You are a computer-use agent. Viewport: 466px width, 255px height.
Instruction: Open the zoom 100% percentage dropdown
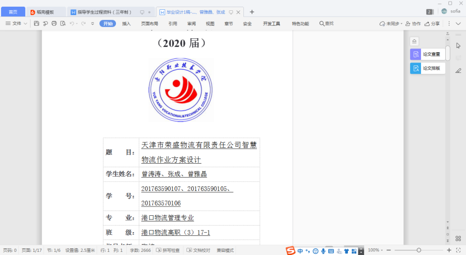pyautogui.click(x=375, y=250)
